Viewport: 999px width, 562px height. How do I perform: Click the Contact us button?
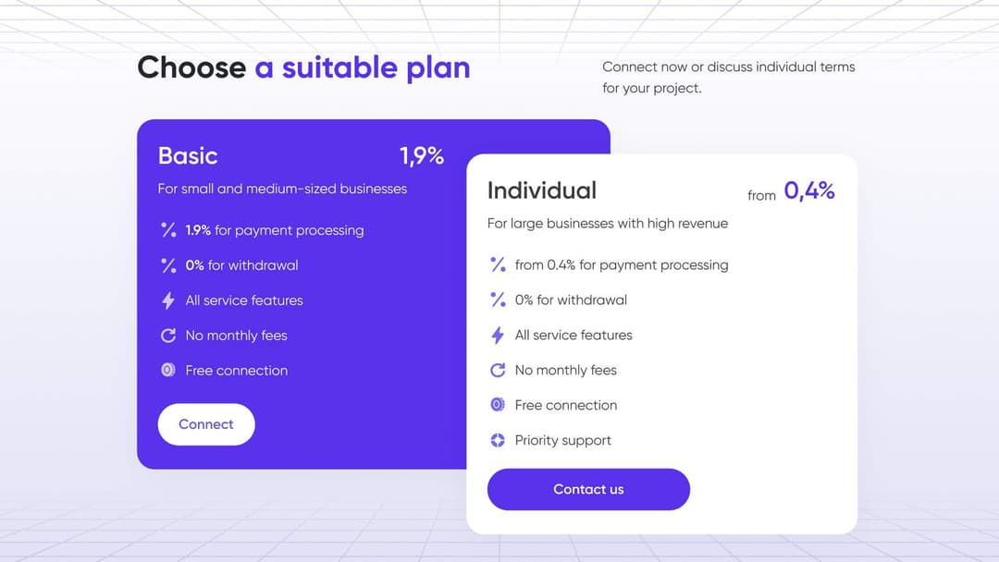[x=588, y=489]
